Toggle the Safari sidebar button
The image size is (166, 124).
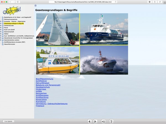pos(18,2)
